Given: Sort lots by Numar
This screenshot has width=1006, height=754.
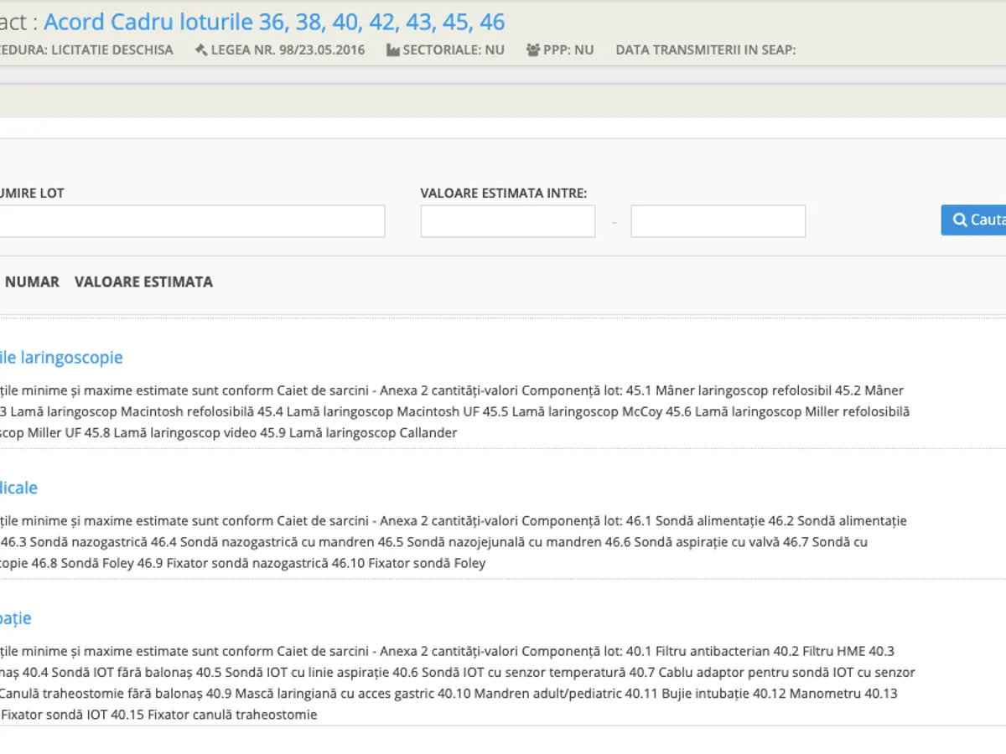Looking at the screenshot, I should 32,282.
